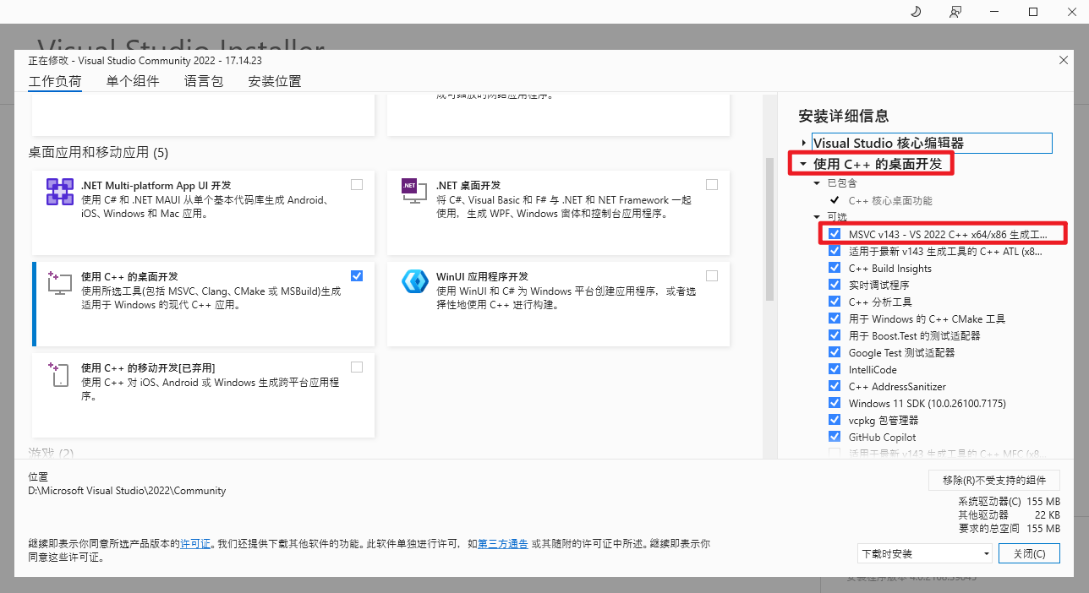
Task: Click the 其他驱动器 22 KB entry
Action: pyautogui.click(x=1010, y=515)
